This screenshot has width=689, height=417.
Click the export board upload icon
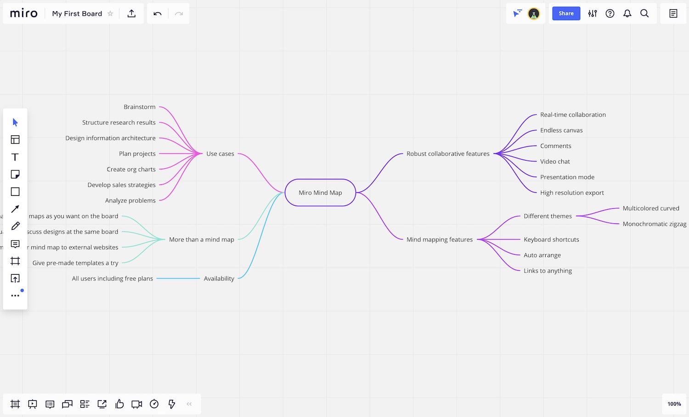131,13
